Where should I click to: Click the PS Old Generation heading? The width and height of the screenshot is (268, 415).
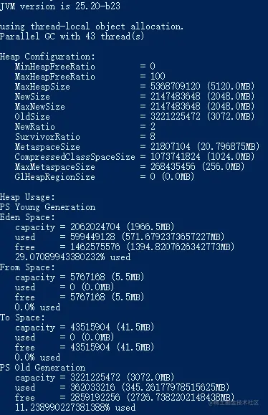pos(42,368)
